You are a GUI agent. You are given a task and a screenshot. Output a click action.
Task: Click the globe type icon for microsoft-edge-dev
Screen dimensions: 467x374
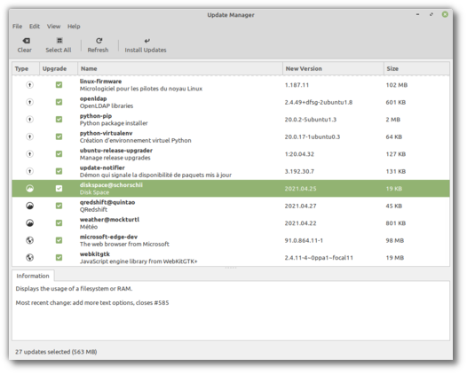point(29,240)
